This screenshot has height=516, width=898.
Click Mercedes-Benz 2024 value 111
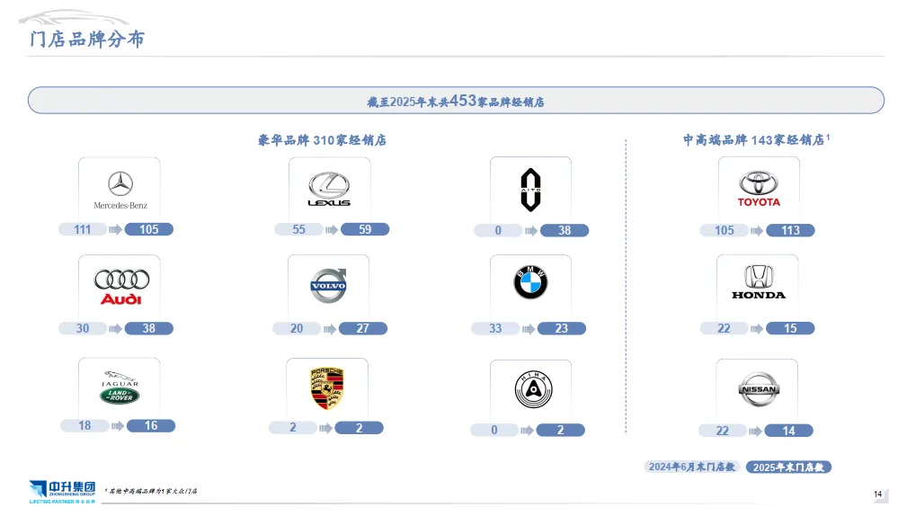pyautogui.click(x=83, y=229)
